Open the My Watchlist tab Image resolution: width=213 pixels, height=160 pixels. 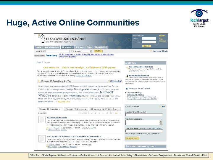tap(101, 47)
